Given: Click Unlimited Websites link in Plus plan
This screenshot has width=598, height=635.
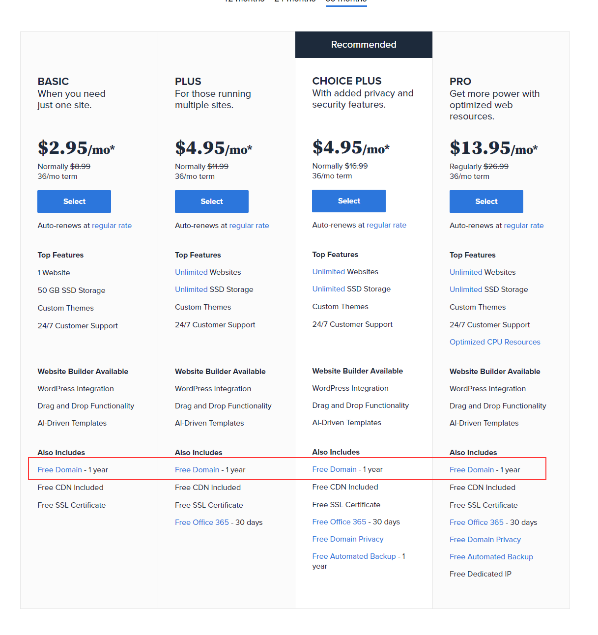Looking at the screenshot, I should [191, 272].
